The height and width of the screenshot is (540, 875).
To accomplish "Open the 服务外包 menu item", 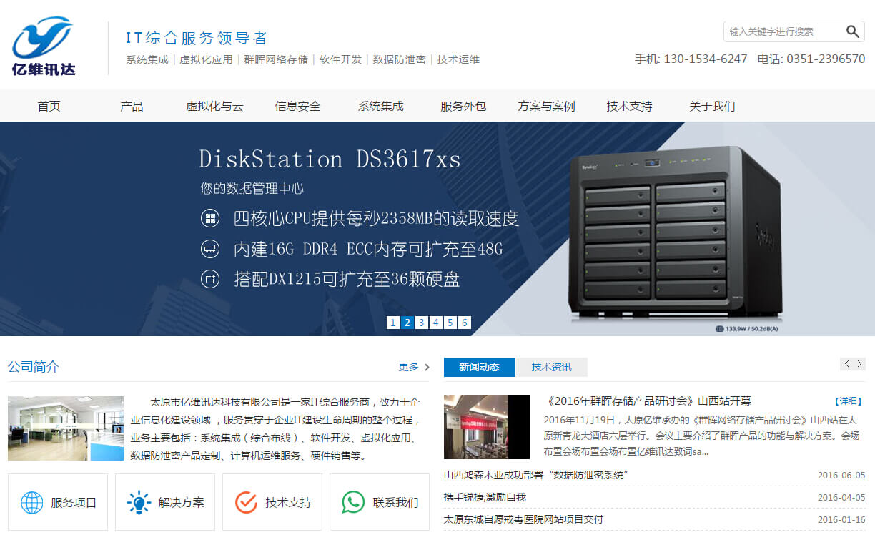I will [x=463, y=106].
